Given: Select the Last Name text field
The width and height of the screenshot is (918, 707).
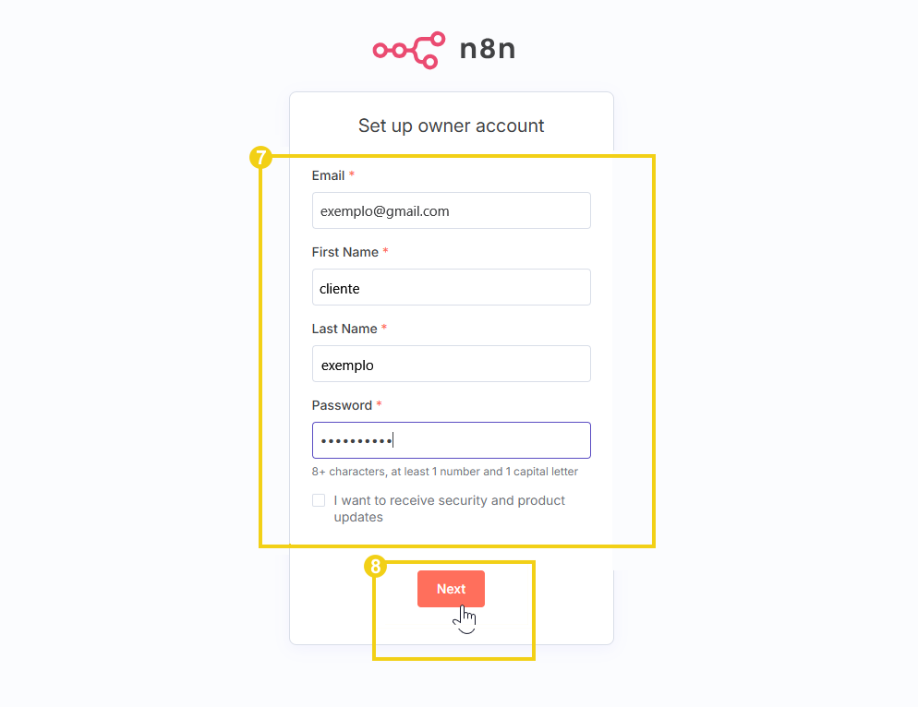Looking at the screenshot, I should coord(451,364).
